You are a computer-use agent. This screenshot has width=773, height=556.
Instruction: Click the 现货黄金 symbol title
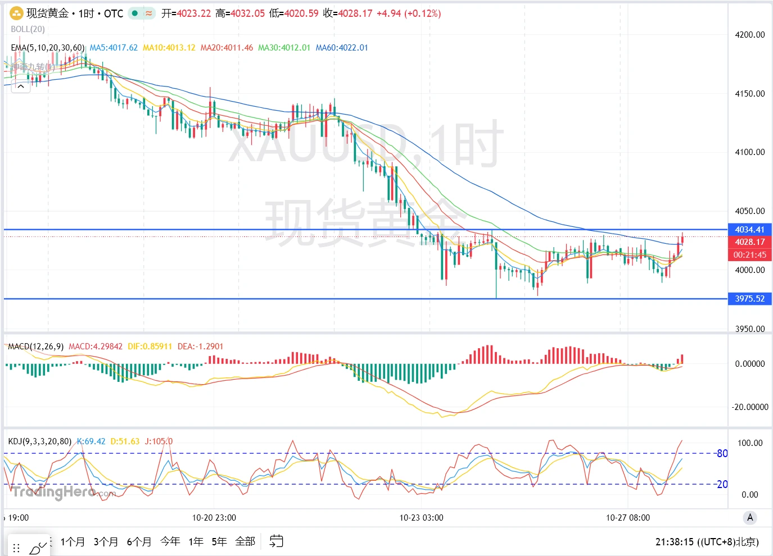(x=48, y=13)
